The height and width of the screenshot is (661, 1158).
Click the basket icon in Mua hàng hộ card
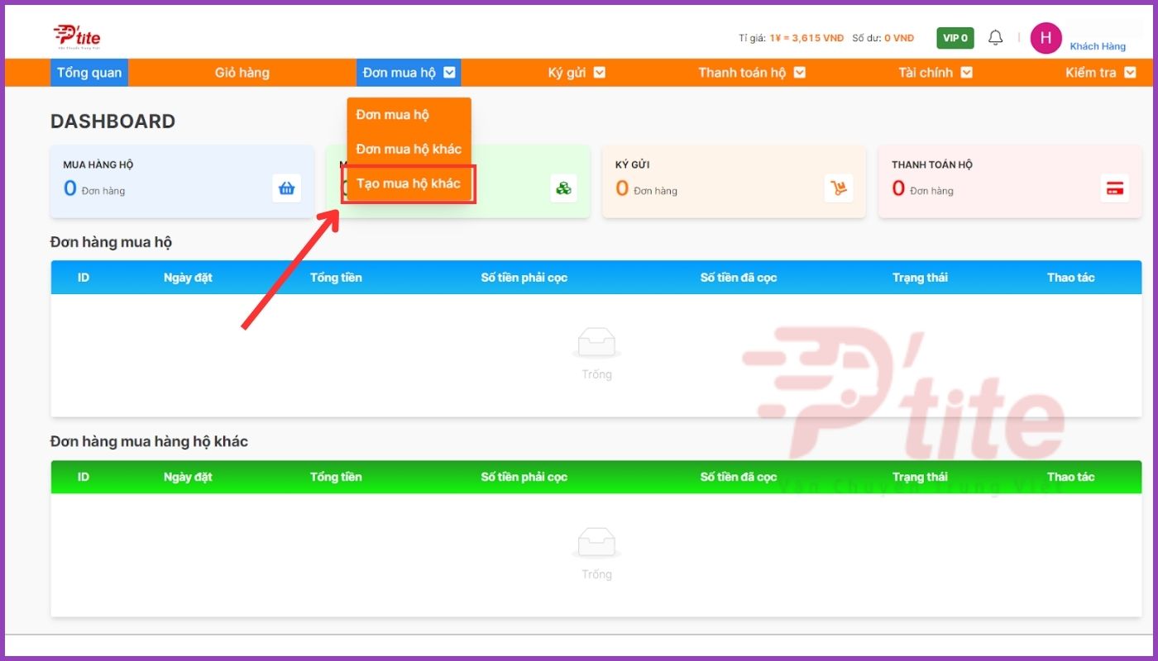[x=287, y=188]
